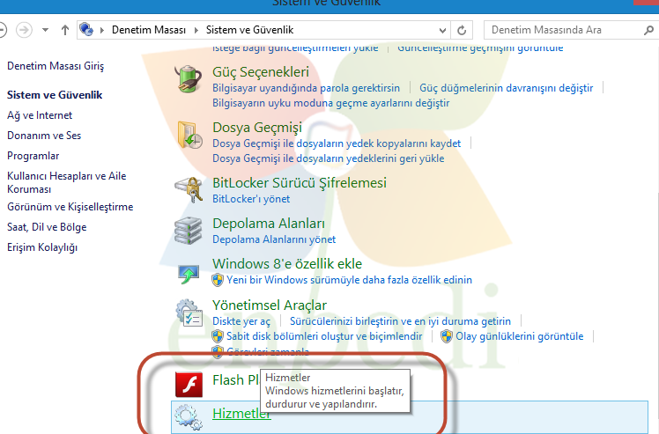Select Denetim Masası in the breadcrumb

[x=149, y=30]
